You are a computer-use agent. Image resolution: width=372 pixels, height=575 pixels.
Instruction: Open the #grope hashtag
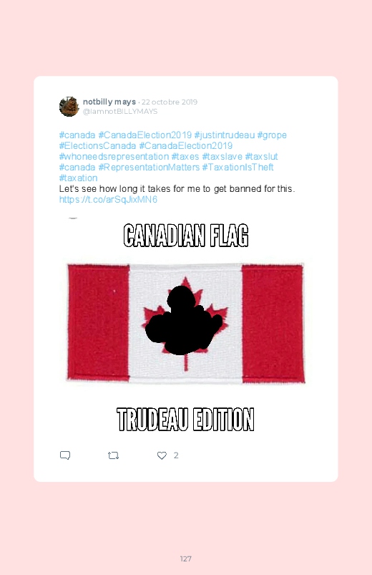[272, 135]
